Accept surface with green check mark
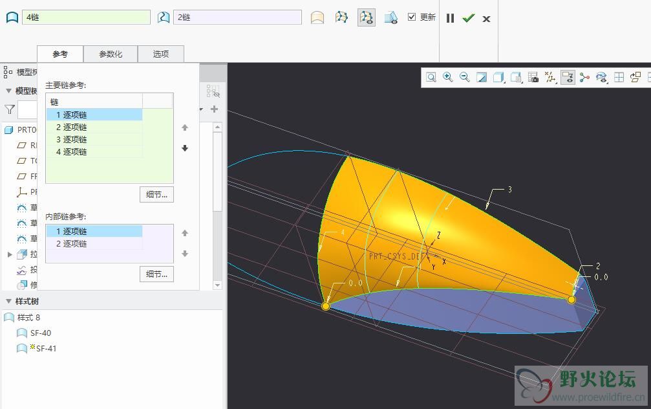This screenshot has height=409, width=651. tap(468, 18)
